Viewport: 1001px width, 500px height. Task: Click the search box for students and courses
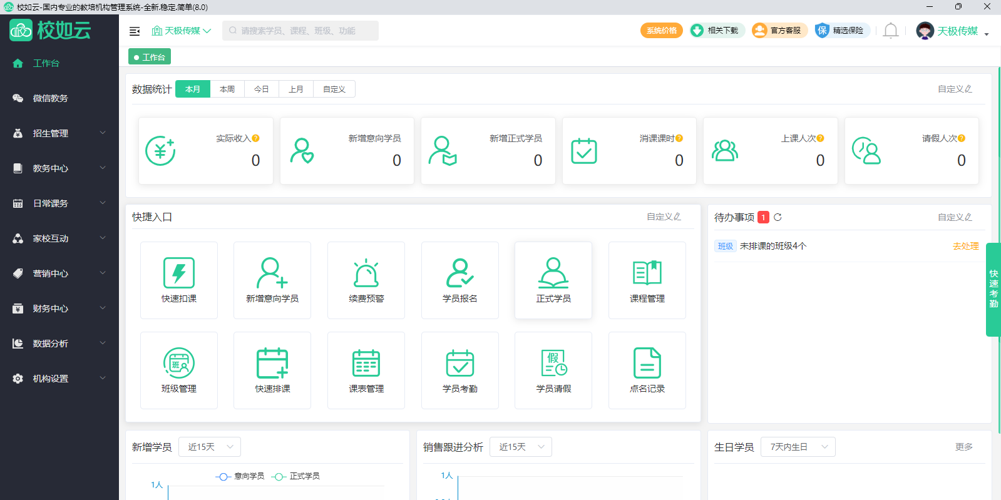click(x=300, y=31)
